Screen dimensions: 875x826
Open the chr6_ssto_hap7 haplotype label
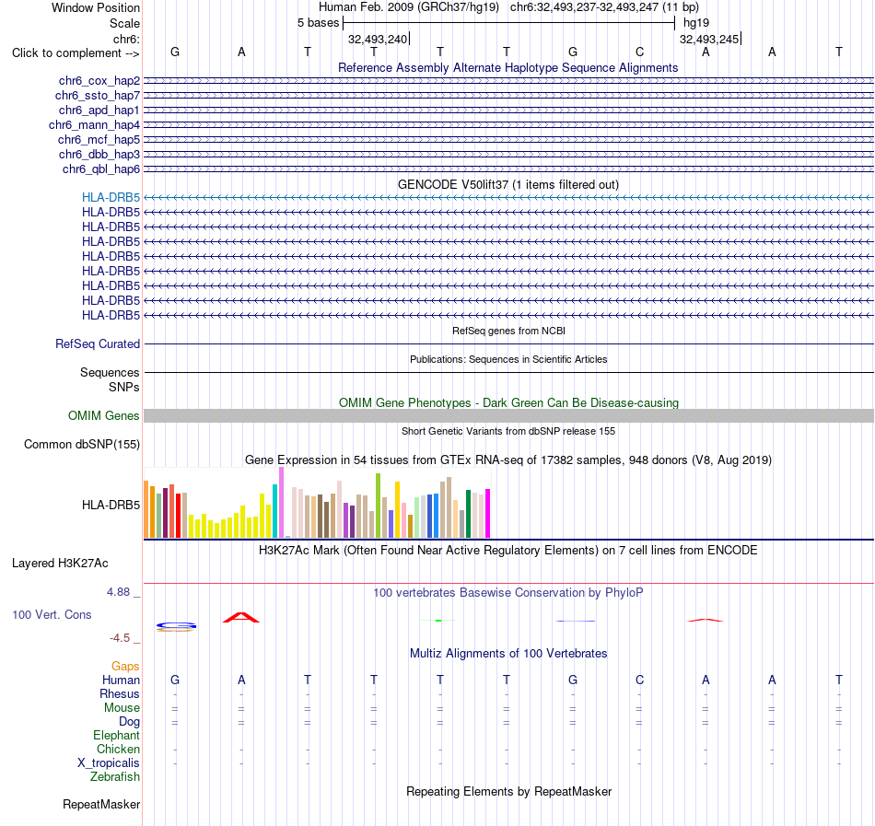pos(98,96)
